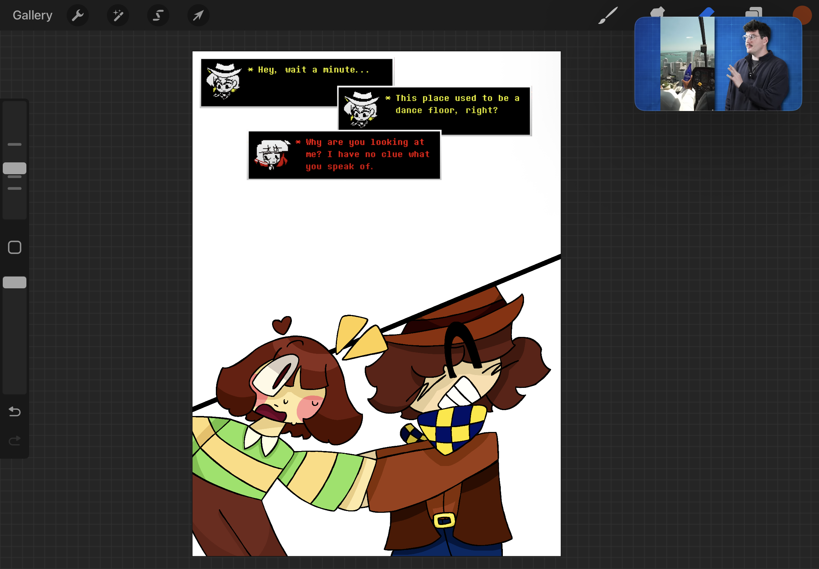Select the Smudge tool

coord(657,11)
